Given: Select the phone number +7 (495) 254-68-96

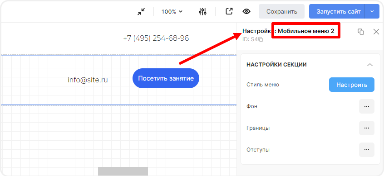Looking at the screenshot, I should point(156,38).
